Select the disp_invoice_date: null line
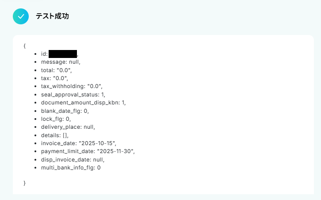Viewport: 321px width, 200px height. click(x=73, y=160)
